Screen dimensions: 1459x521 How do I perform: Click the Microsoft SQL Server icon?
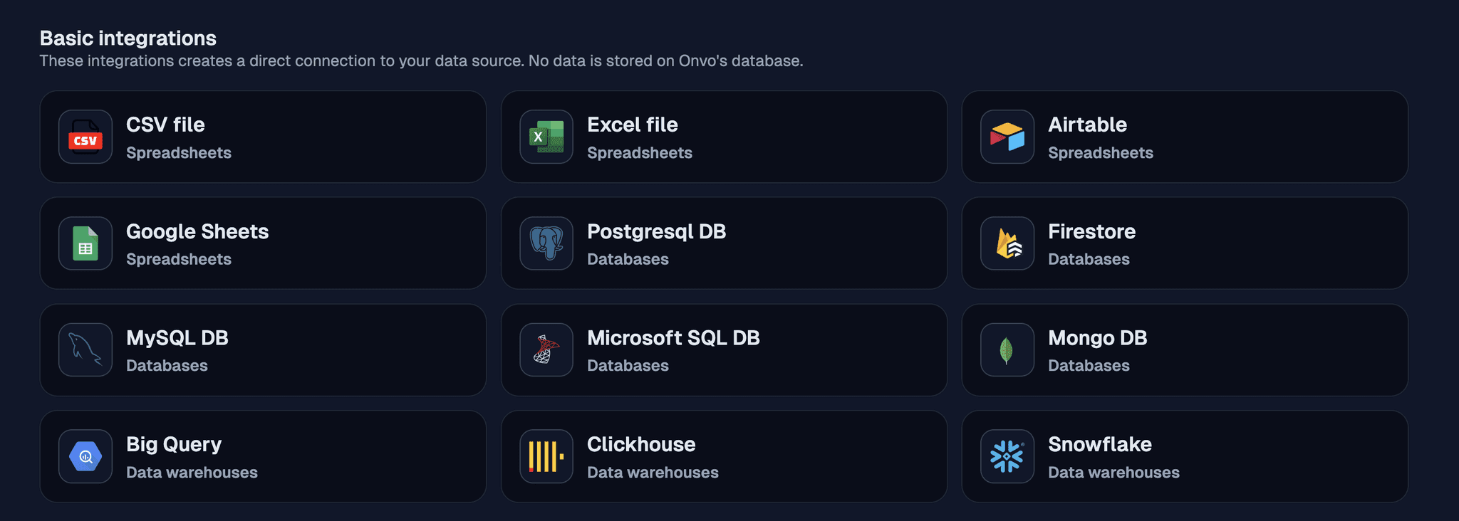(x=546, y=350)
